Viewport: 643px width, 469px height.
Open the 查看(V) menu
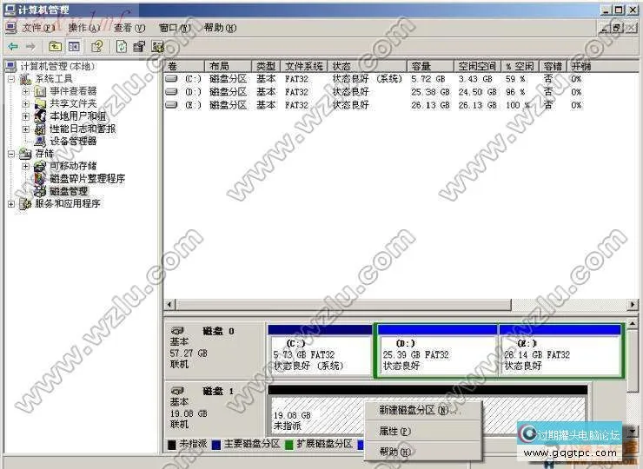tap(129, 28)
